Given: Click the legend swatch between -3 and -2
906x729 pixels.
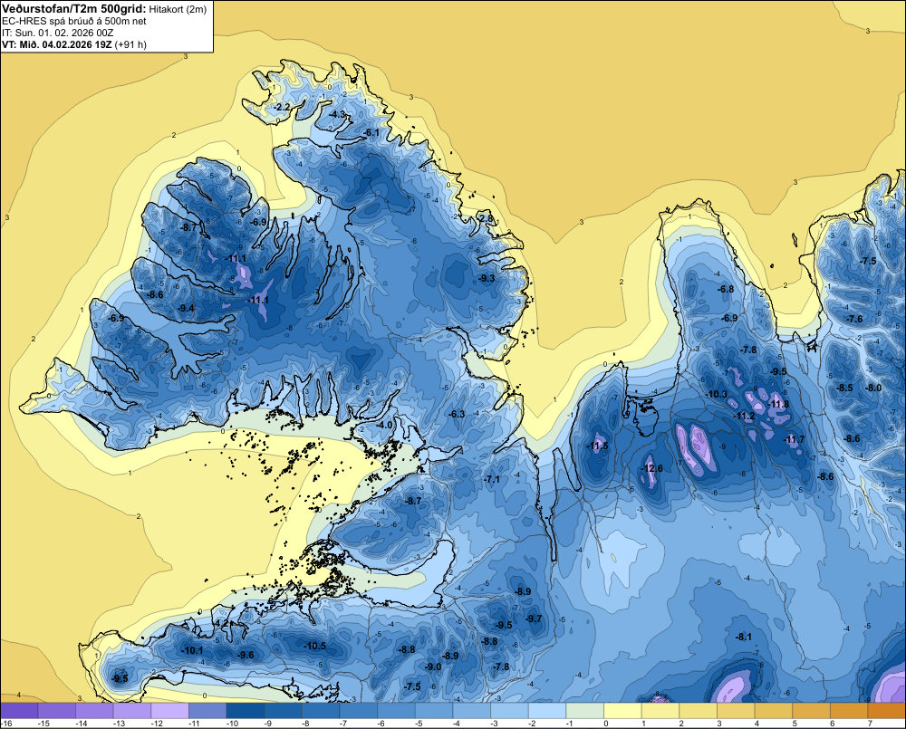Looking at the screenshot, I should [x=509, y=711].
